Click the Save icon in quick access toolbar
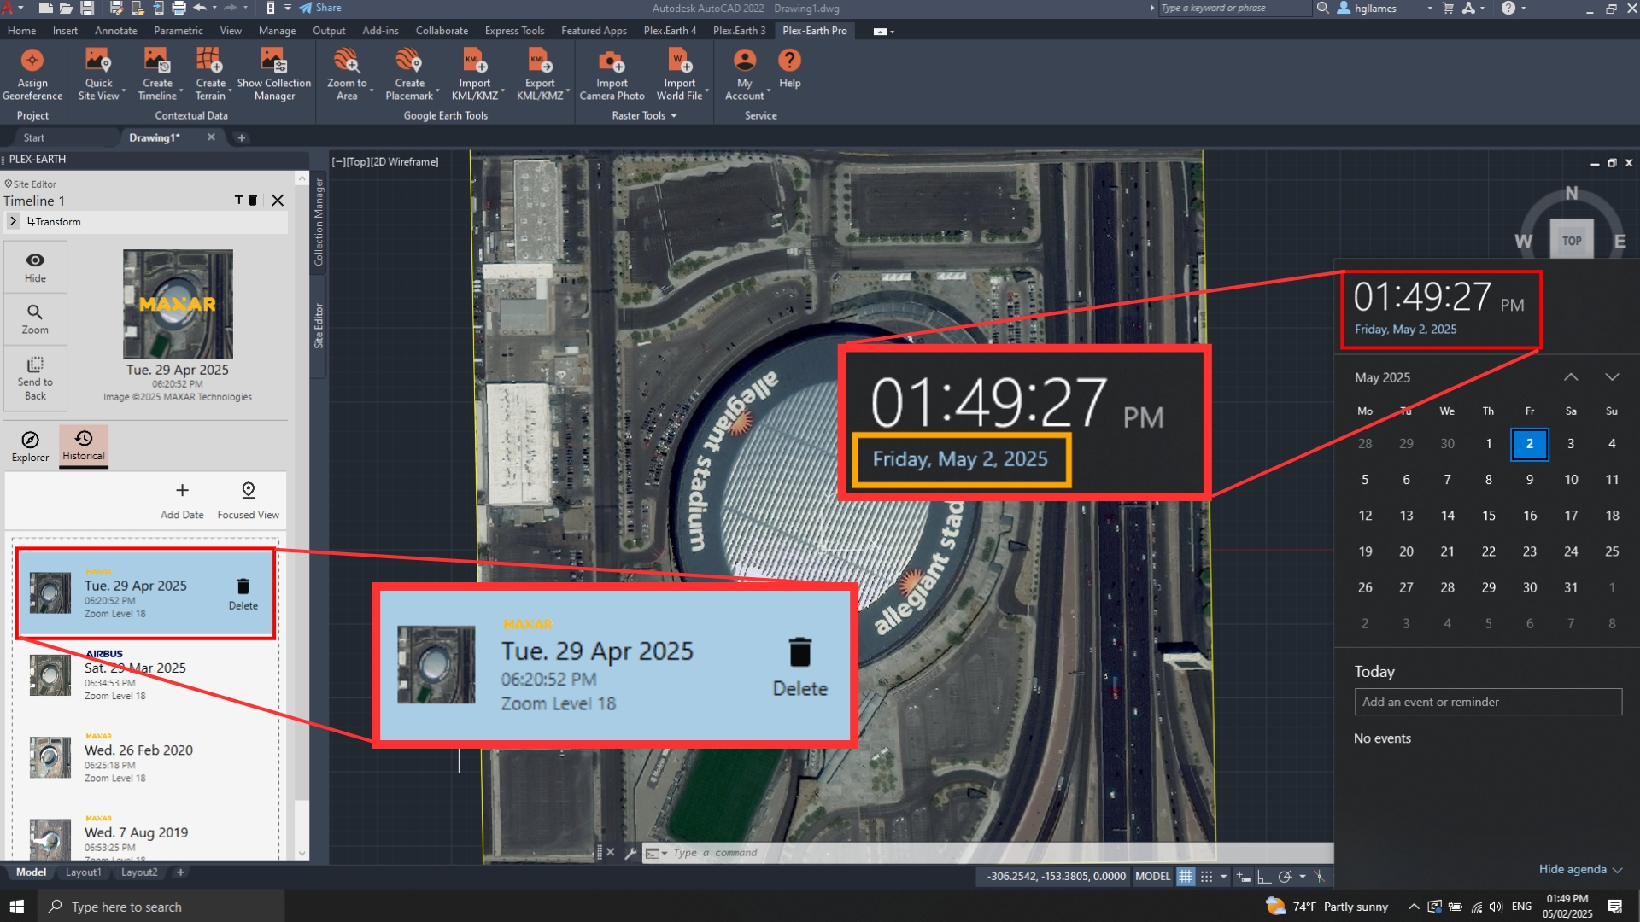The width and height of the screenshot is (1640, 922). 87,8
